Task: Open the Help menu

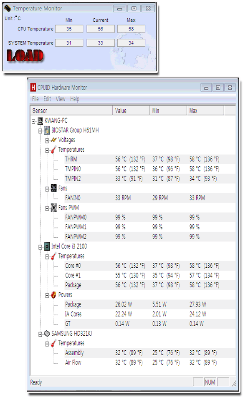Action: click(75, 99)
